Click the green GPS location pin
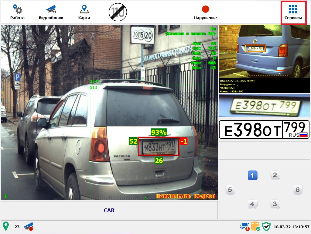 pos(6,226)
